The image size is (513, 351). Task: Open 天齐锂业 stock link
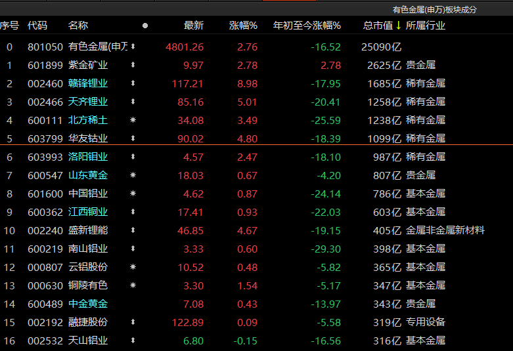88,102
